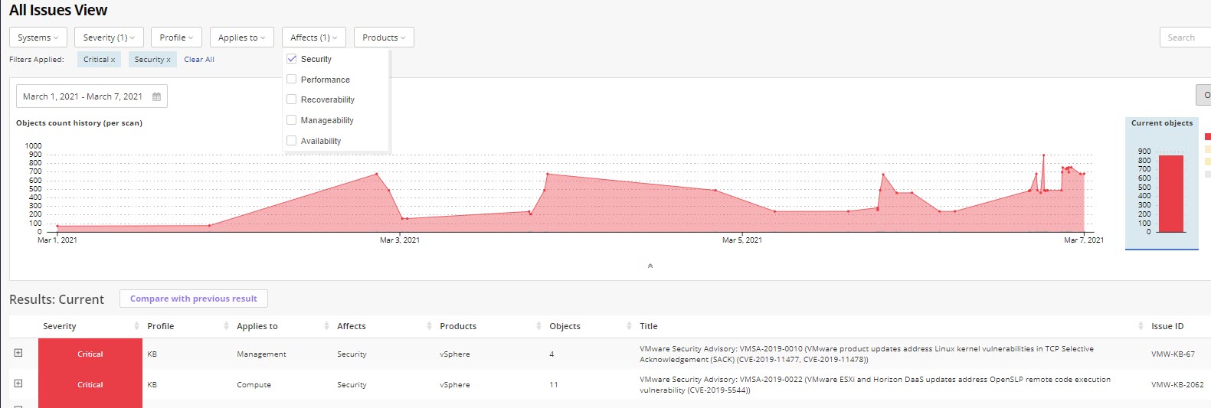The width and height of the screenshot is (1211, 408).
Task: Sort the table by Title column icon
Action: (x=1141, y=326)
